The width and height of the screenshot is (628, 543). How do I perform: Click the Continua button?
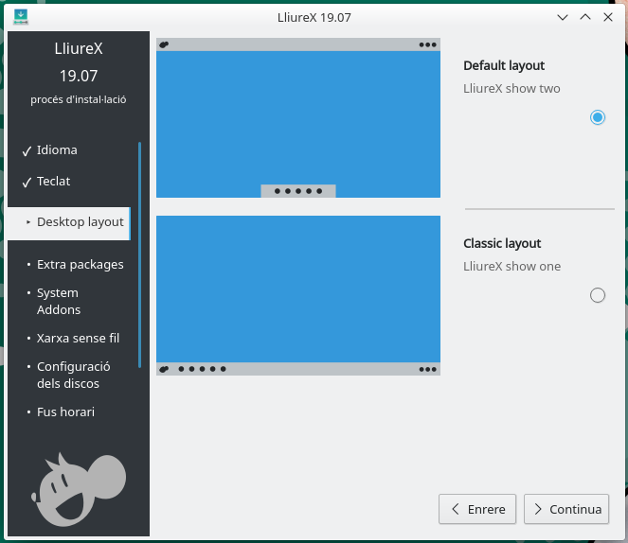point(566,509)
